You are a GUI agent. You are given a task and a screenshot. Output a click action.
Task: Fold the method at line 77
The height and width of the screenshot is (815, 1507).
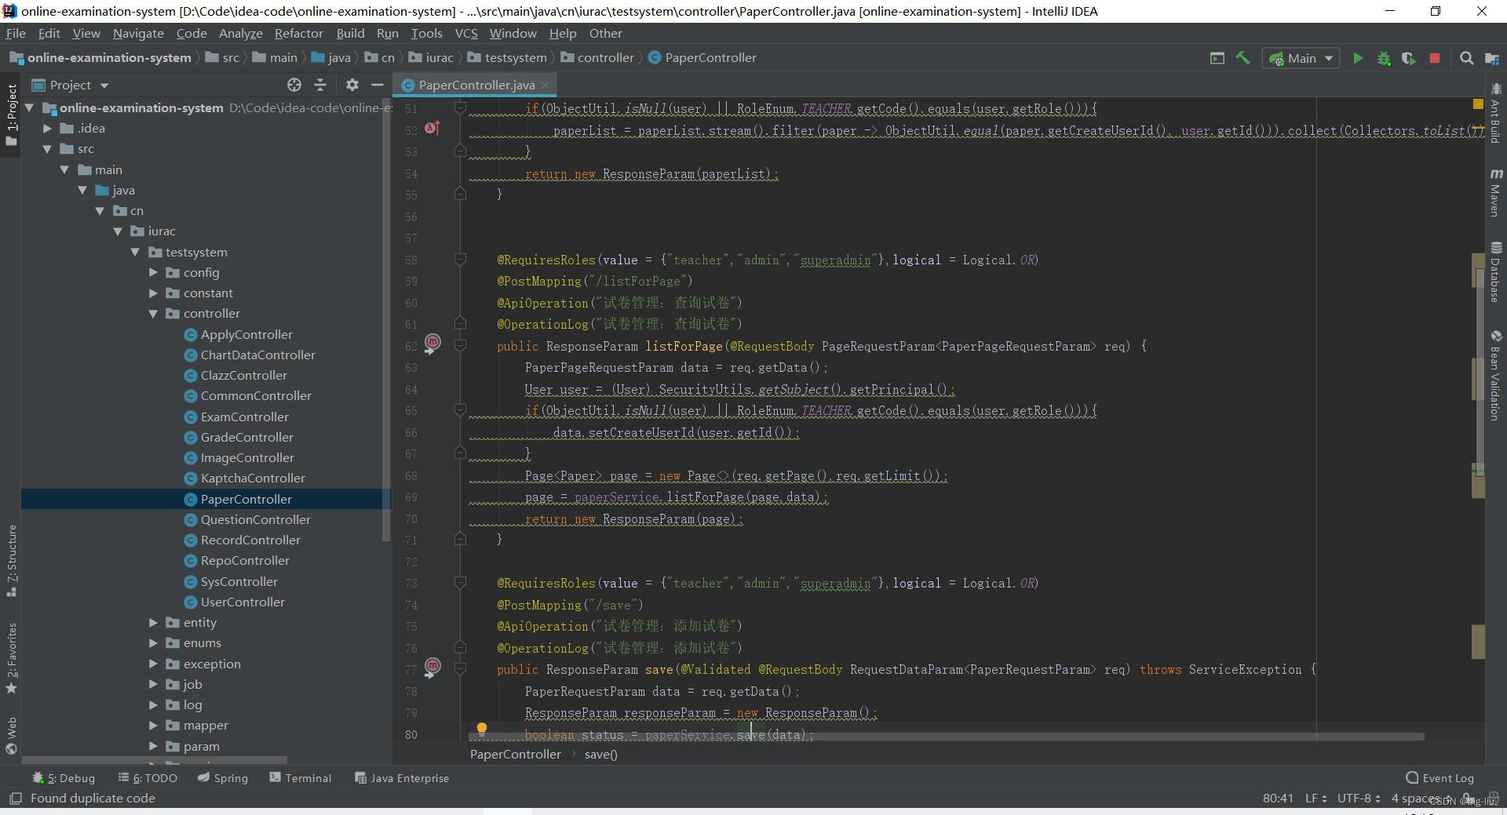pyautogui.click(x=461, y=669)
